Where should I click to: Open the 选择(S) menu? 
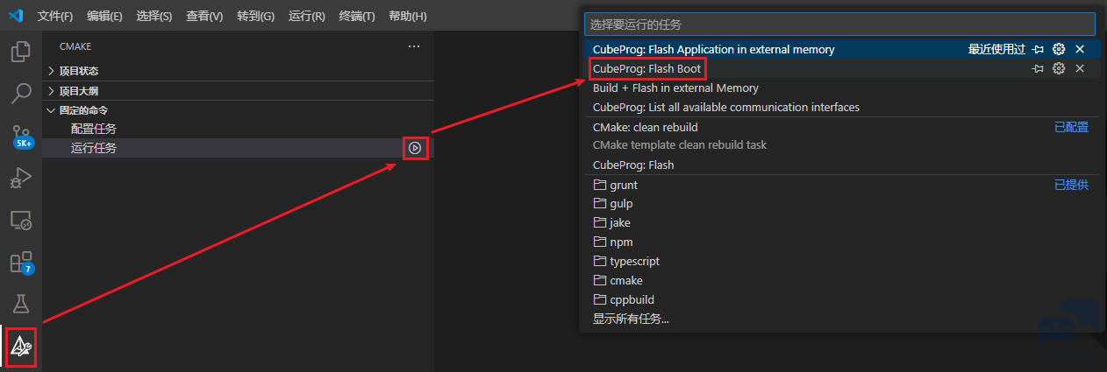pos(154,16)
